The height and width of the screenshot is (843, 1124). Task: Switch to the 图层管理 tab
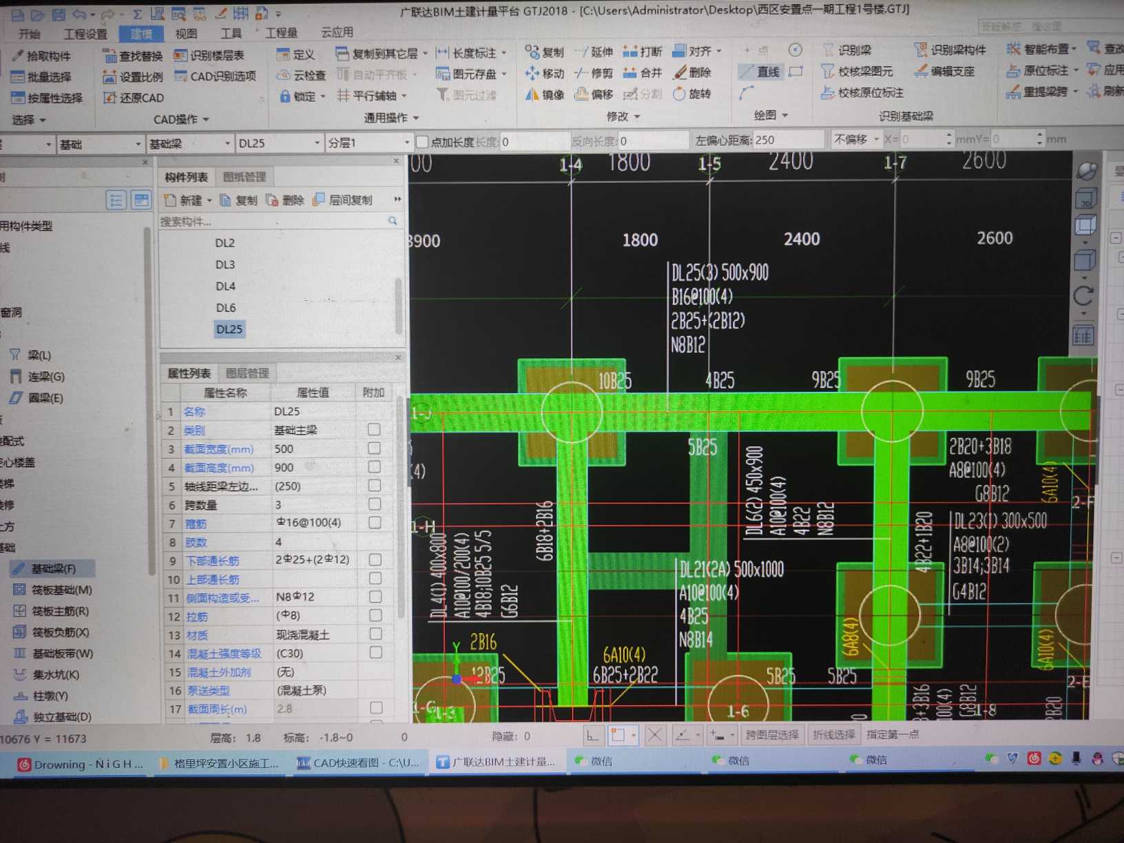(x=247, y=373)
